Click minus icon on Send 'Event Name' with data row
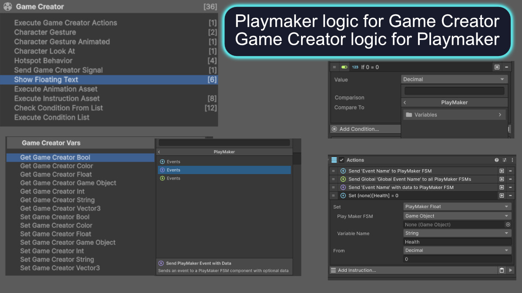522x293 pixels. (x=510, y=188)
